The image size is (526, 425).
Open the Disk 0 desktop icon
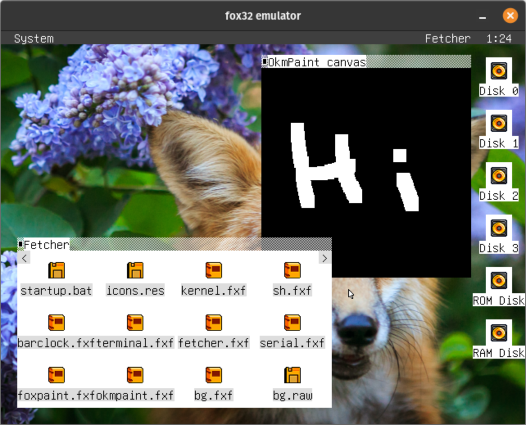click(x=499, y=70)
